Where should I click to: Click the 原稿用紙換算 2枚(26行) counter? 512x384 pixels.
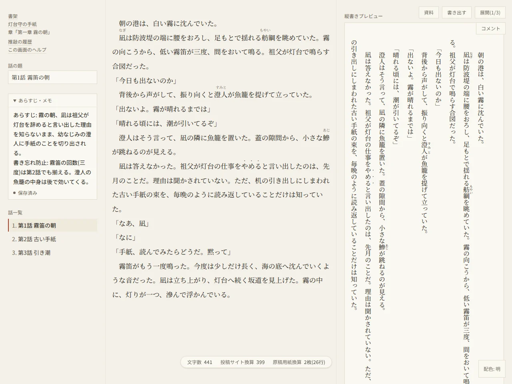pyautogui.click(x=299, y=362)
